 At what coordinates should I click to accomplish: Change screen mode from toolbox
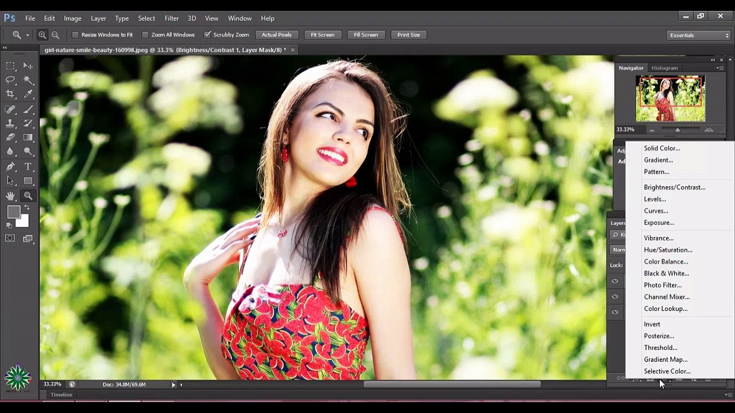[28, 238]
